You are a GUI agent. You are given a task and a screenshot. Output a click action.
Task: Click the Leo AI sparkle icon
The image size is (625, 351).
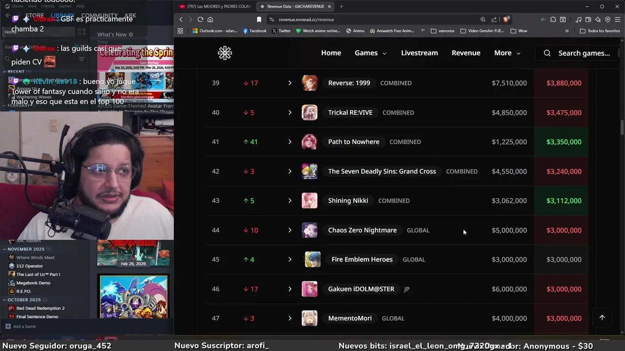click(x=598, y=19)
